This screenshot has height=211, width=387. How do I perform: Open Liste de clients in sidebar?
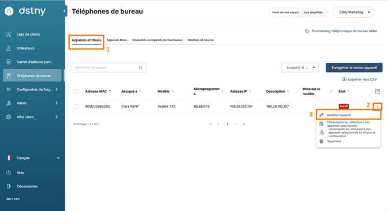tap(28, 35)
